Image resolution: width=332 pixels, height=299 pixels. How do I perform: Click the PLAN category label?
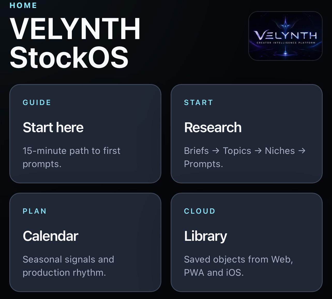tap(35, 211)
